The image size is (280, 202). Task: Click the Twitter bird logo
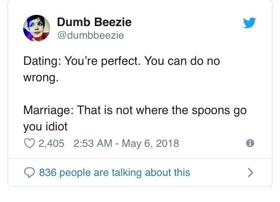pyautogui.click(x=249, y=23)
